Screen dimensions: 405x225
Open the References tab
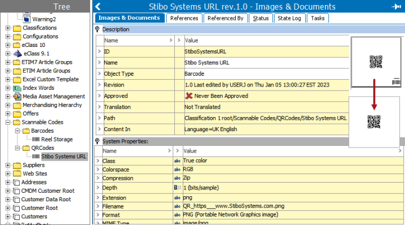(x=184, y=18)
